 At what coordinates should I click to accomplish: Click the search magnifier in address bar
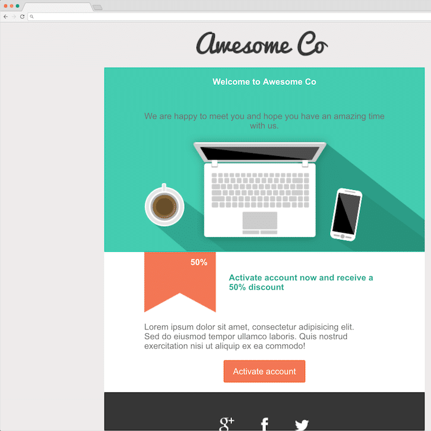tap(31, 17)
